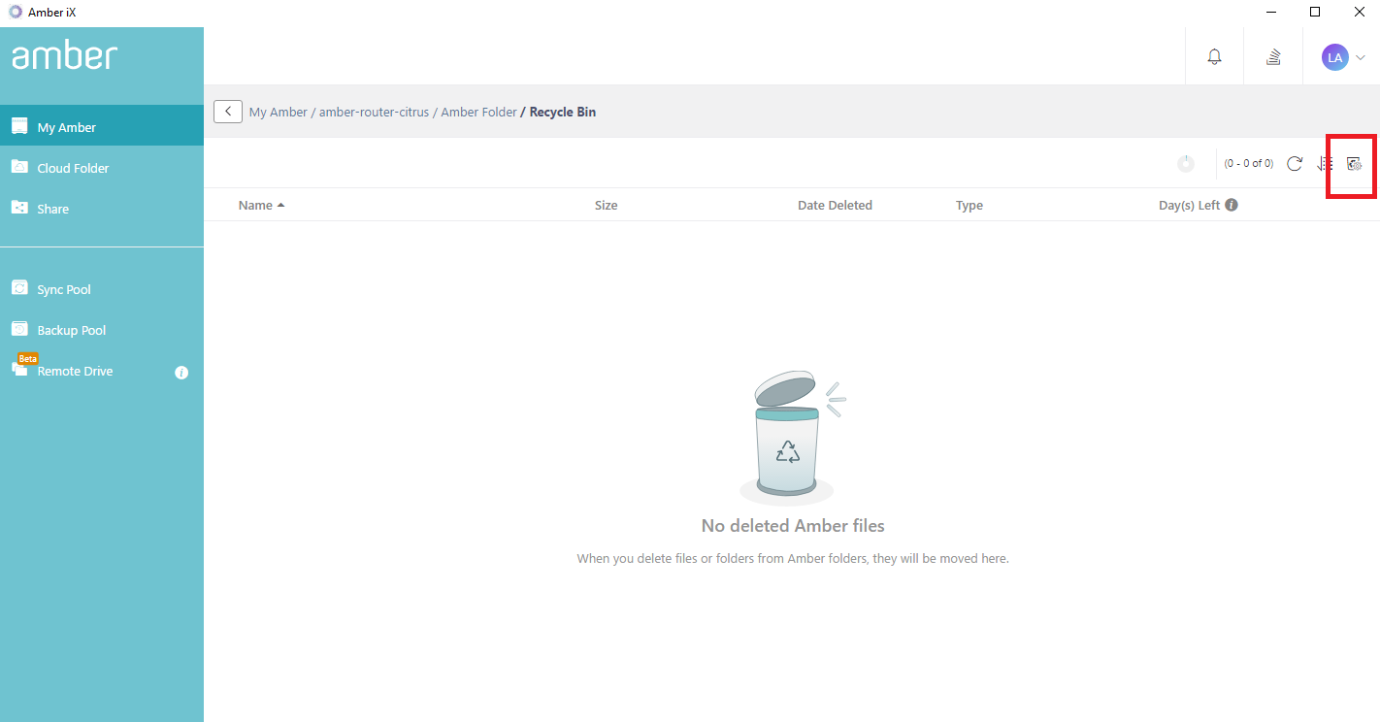Show Day(s) Left info tooltip icon
Image resolution: width=1380 pixels, height=722 pixels.
pos(1232,205)
